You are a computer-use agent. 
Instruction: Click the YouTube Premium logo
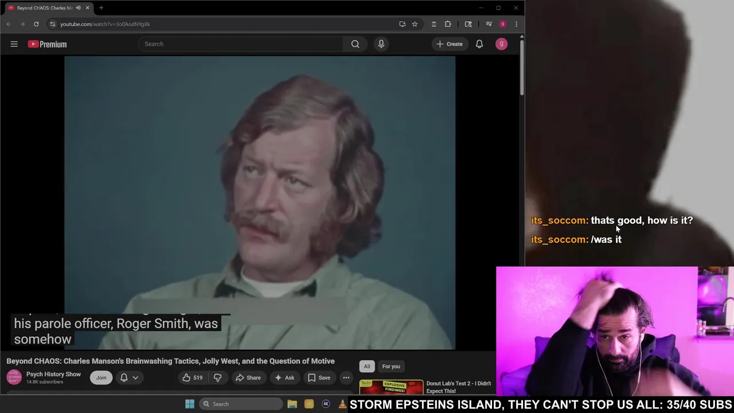[x=47, y=44]
